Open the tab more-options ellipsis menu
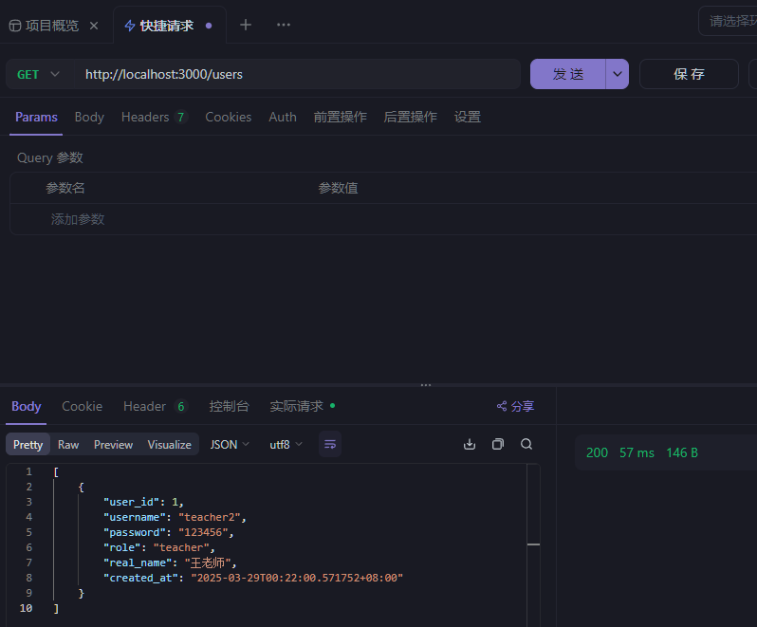Image resolution: width=757 pixels, height=627 pixels. coord(284,25)
